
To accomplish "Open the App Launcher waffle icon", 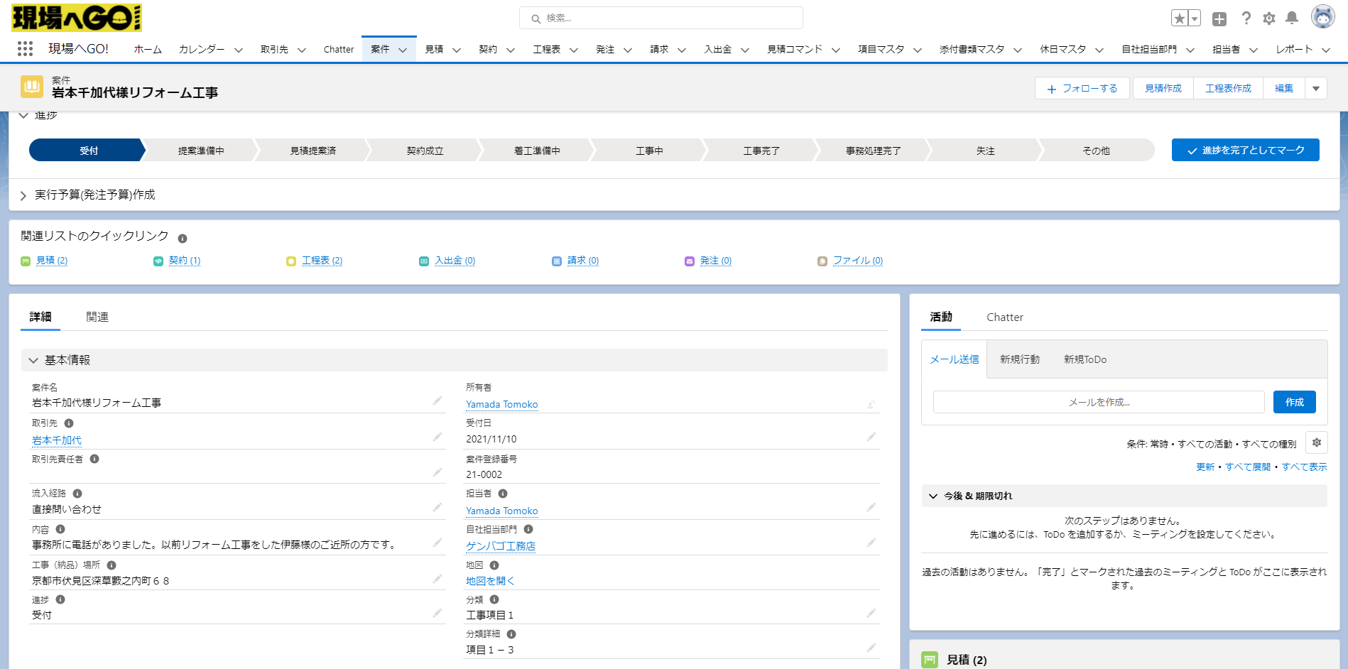I will [26, 48].
